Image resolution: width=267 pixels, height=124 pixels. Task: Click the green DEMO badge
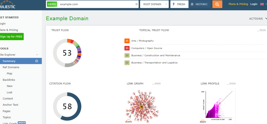point(52,4)
